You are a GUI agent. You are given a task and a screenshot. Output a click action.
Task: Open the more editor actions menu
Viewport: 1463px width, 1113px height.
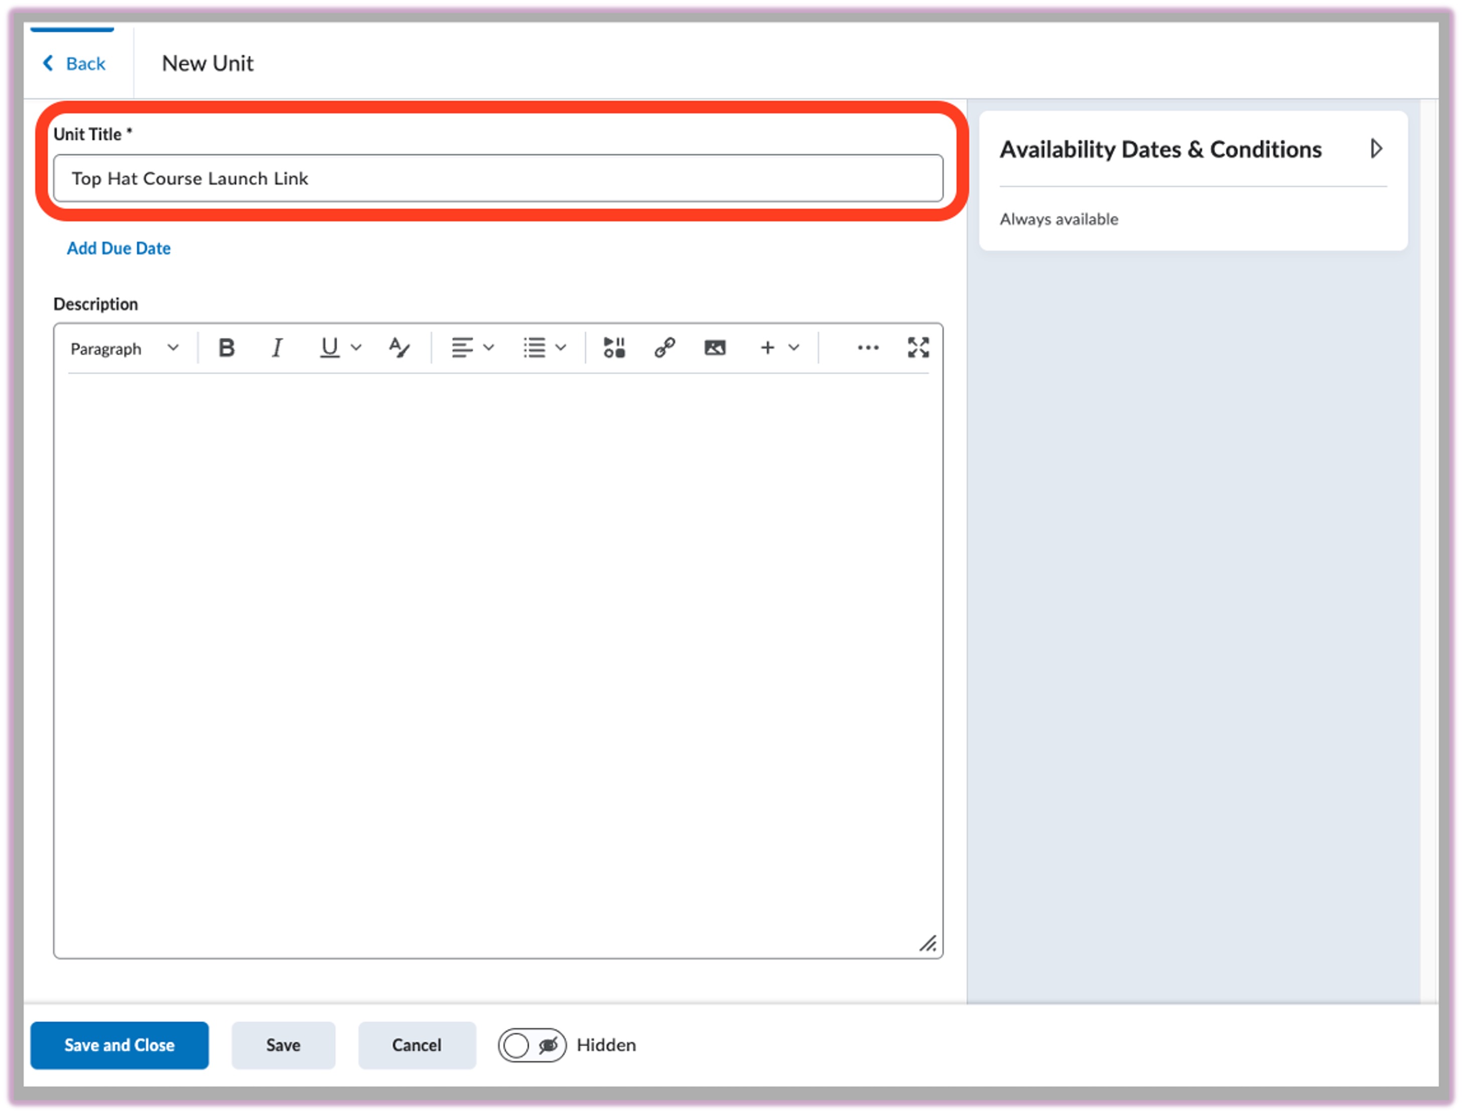click(x=867, y=347)
